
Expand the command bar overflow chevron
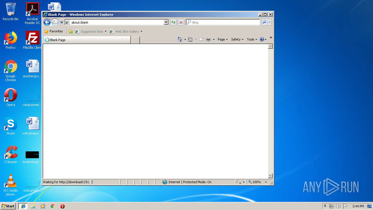click(271, 38)
